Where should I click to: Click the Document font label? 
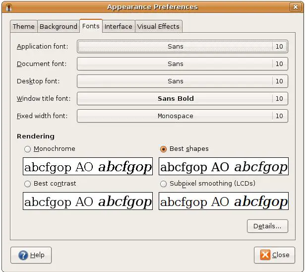tap(42, 64)
